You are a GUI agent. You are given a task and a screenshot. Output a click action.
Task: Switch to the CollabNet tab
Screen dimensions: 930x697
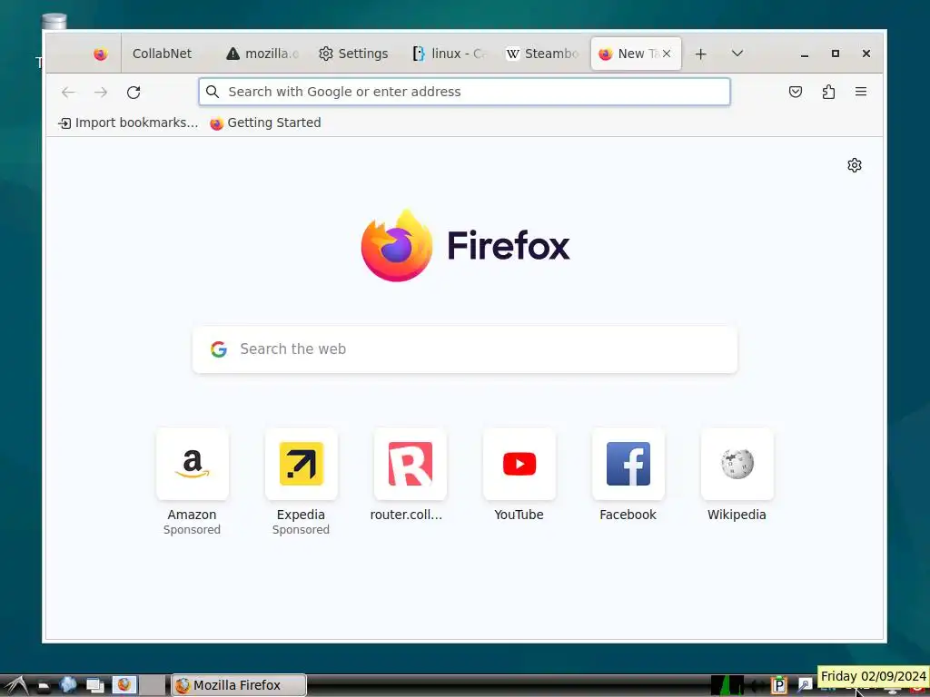(x=162, y=54)
